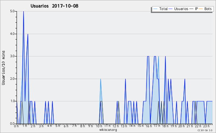Click the 0 h x-axis label
Screen dimensions: 216x133
16,126
